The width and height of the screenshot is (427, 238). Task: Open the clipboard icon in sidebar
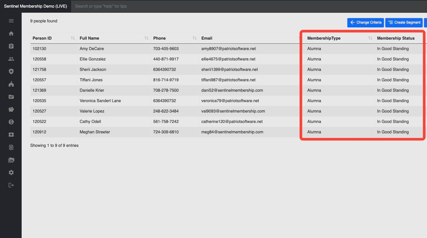11,46
